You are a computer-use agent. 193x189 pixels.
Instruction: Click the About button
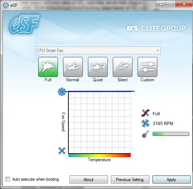(x=89, y=179)
